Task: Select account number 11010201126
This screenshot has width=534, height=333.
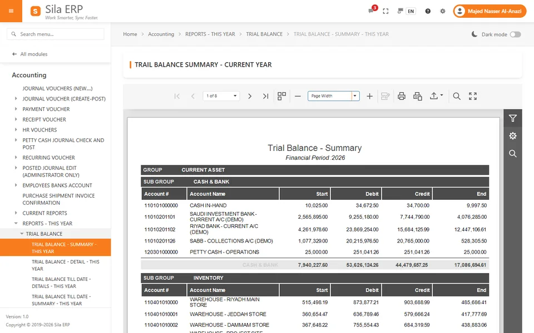Action: point(160,241)
